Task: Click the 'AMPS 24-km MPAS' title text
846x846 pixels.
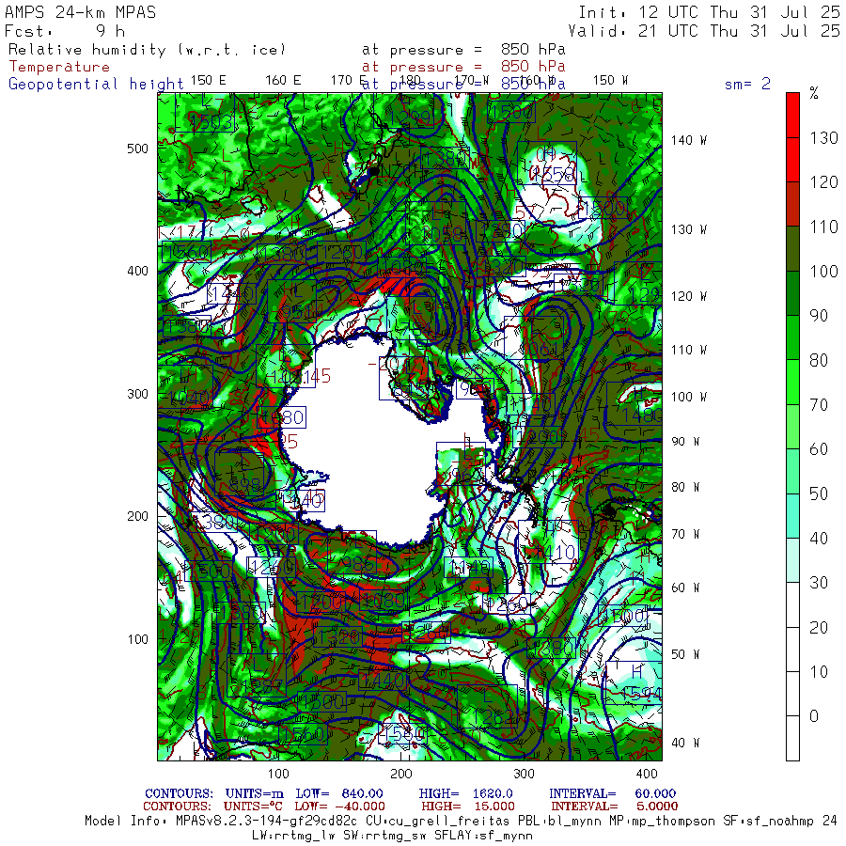Action: tap(81, 12)
